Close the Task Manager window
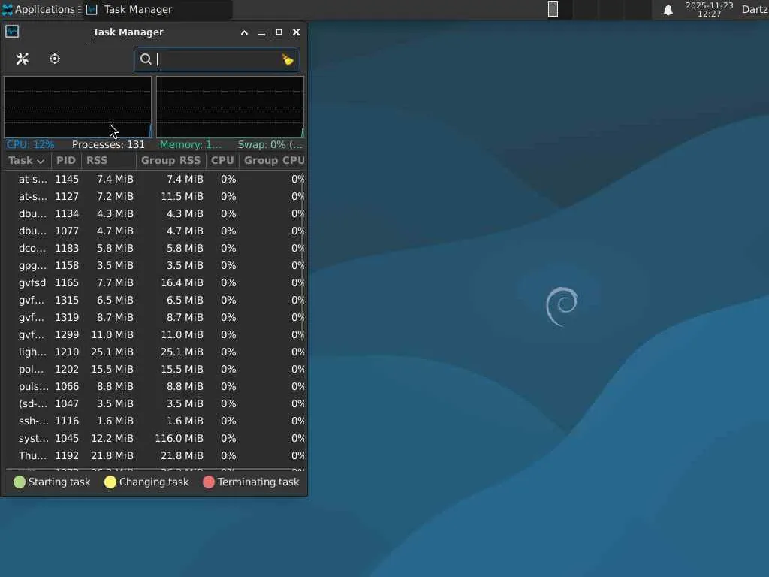This screenshot has width=769, height=577. click(296, 32)
